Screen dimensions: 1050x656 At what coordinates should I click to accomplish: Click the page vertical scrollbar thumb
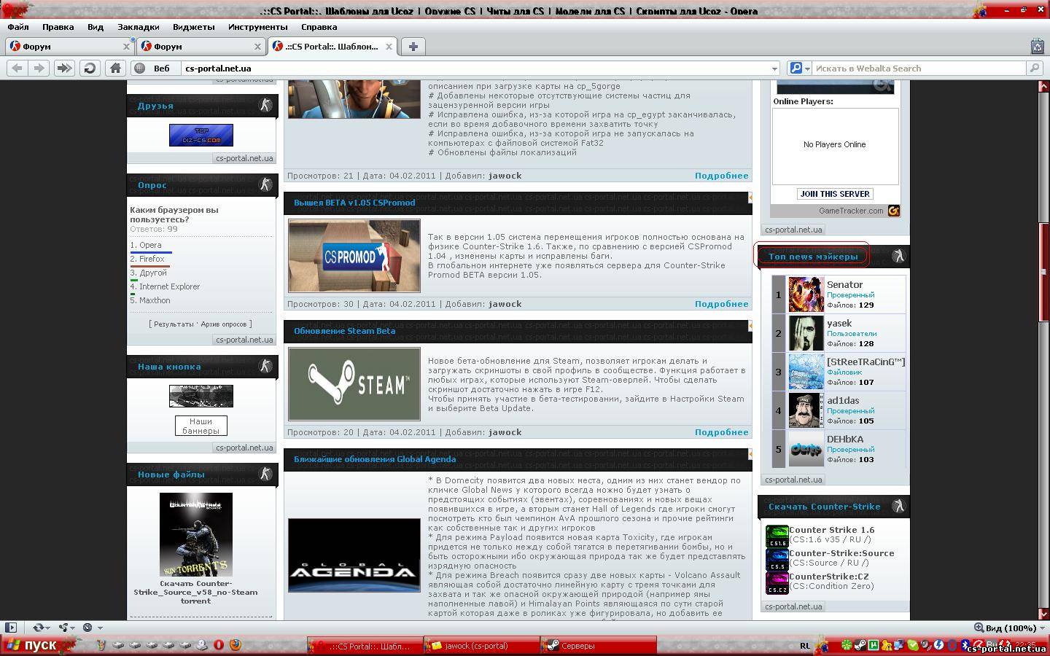click(1043, 271)
